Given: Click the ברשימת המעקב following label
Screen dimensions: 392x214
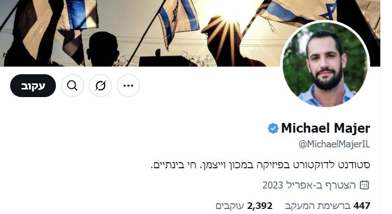Looking at the screenshot, I should (318, 206).
